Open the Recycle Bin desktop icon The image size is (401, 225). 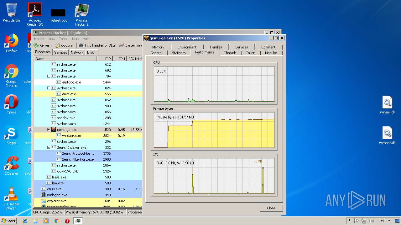pos(11,12)
